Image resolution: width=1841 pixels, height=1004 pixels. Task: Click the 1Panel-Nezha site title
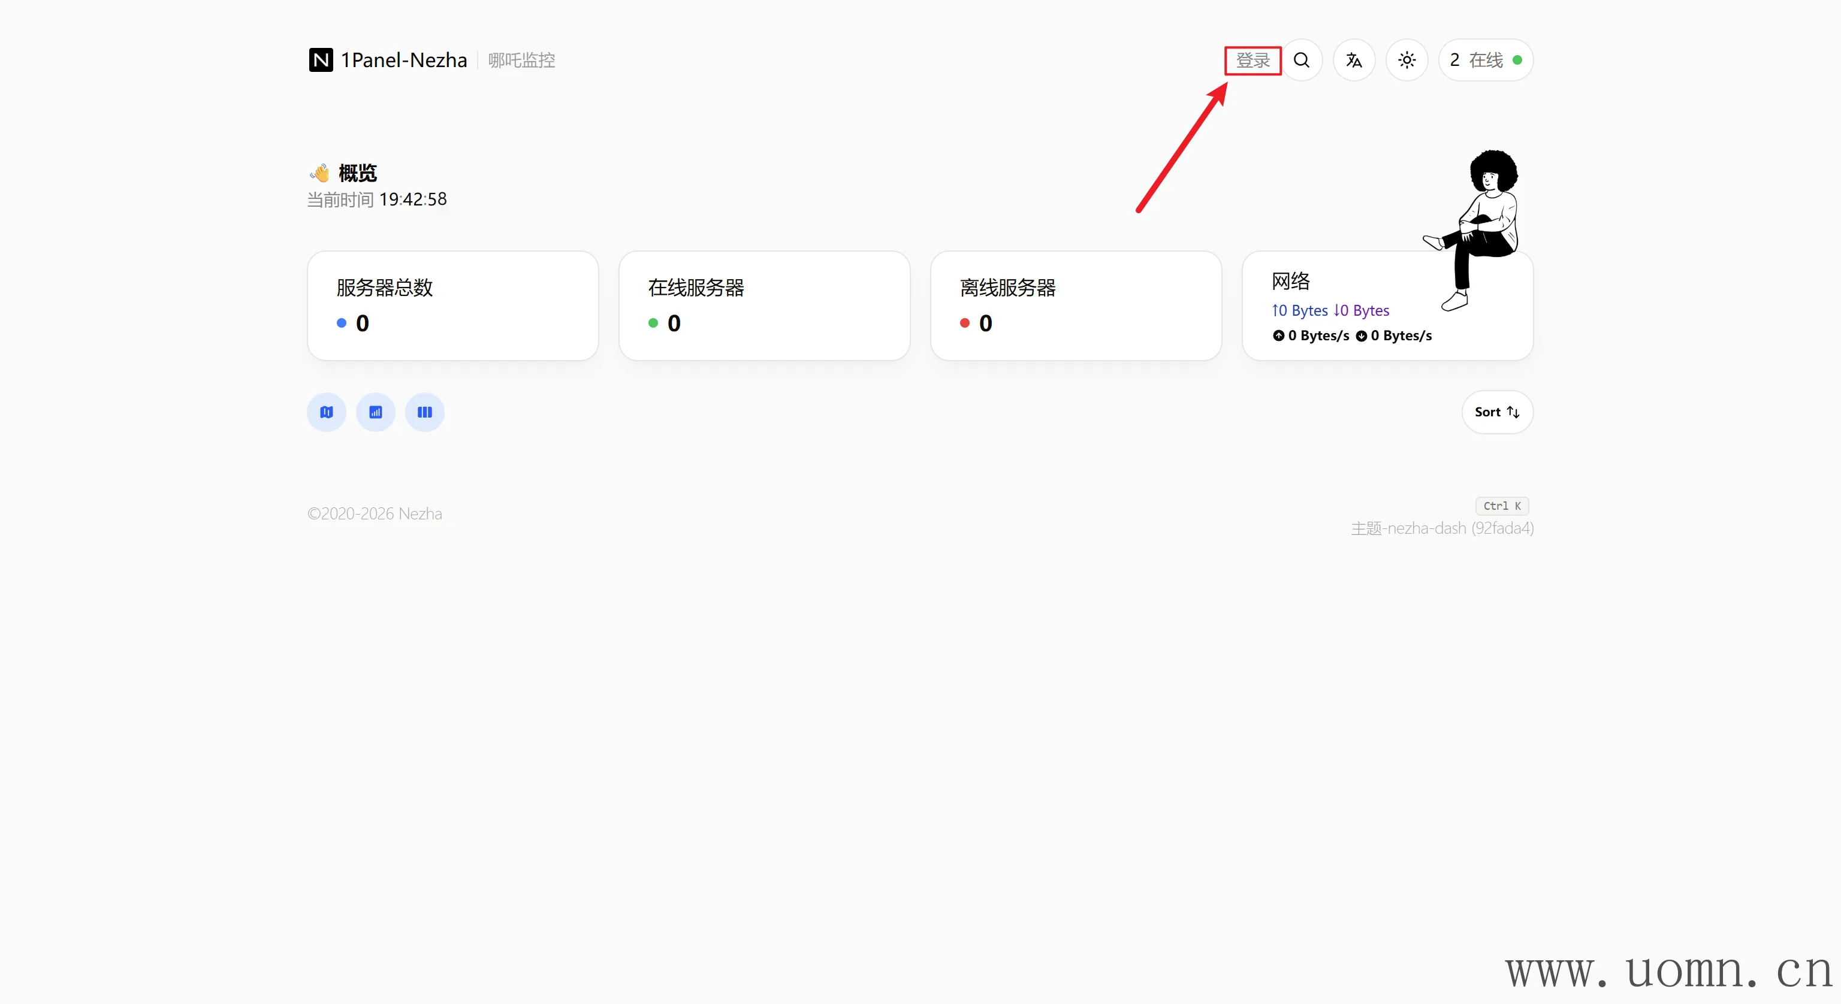point(404,60)
